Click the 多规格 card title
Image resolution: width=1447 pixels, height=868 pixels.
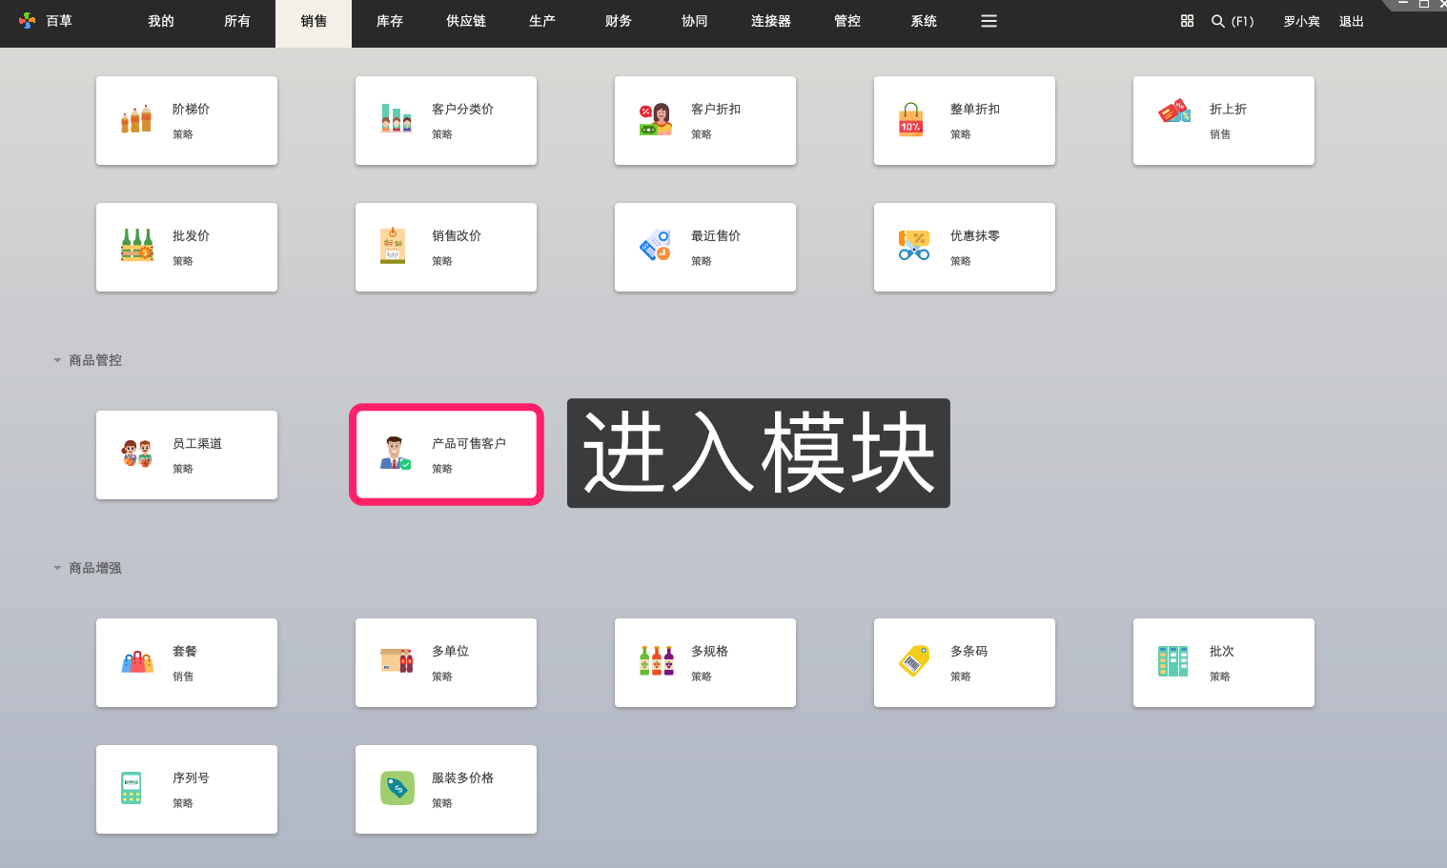pos(709,651)
